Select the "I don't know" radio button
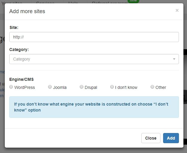 tap(112, 87)
